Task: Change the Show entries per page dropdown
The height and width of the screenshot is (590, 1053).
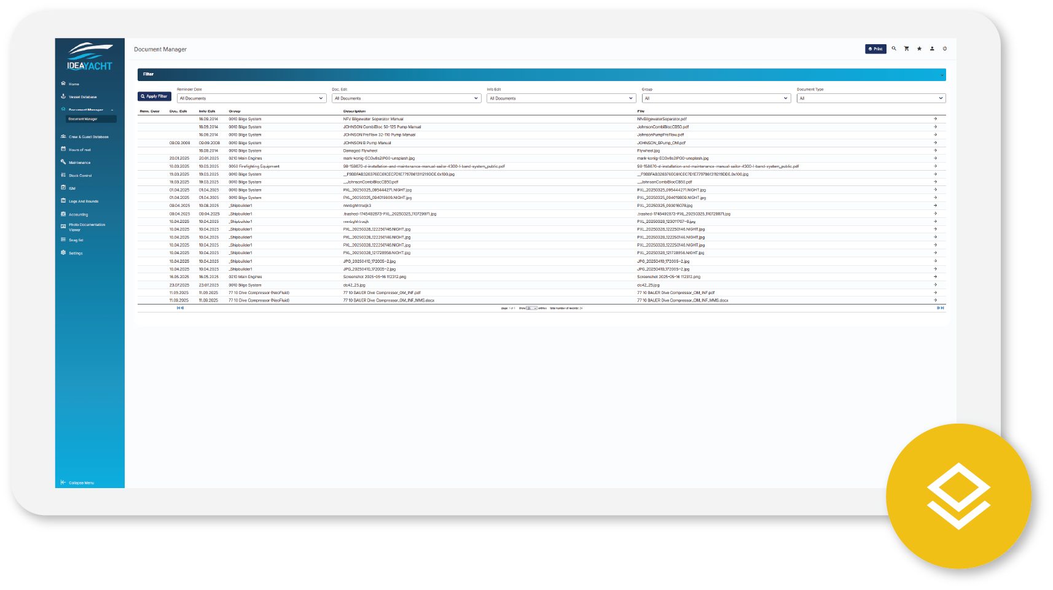Action: click(531, 308)
